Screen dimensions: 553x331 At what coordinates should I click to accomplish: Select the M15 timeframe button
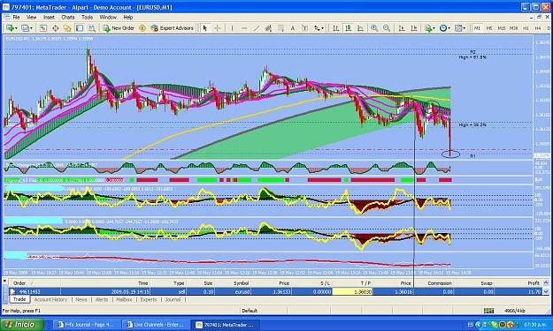click(x=502, y=28)
